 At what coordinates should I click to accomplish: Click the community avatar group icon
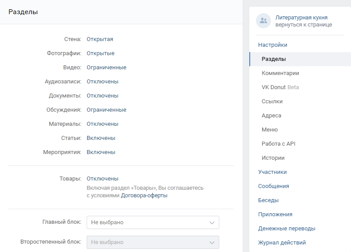click(263, 21)
